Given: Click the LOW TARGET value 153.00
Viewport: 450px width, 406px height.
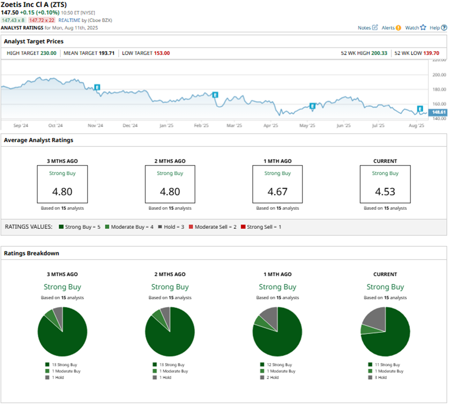Looking at the screenshot, I should pos(162,53).
